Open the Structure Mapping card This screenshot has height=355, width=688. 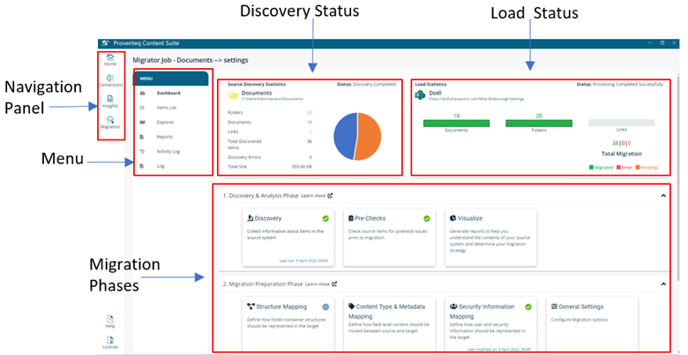[288, 324]
